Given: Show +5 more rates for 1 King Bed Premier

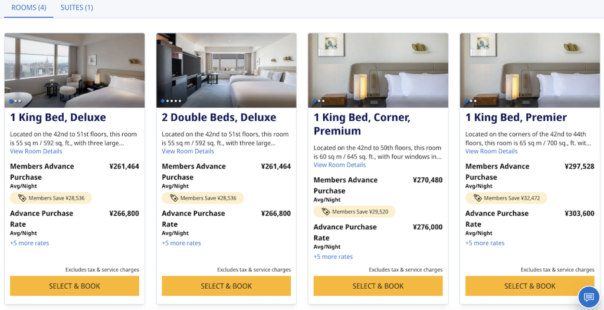Looking at the screenshot, I should [x=485, y=243].
